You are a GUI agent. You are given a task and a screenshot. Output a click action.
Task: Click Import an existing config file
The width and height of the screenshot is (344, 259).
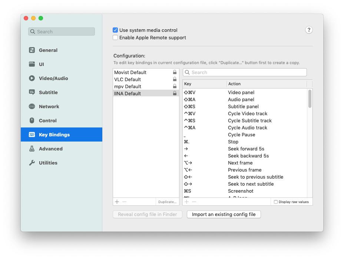point(224,214)
